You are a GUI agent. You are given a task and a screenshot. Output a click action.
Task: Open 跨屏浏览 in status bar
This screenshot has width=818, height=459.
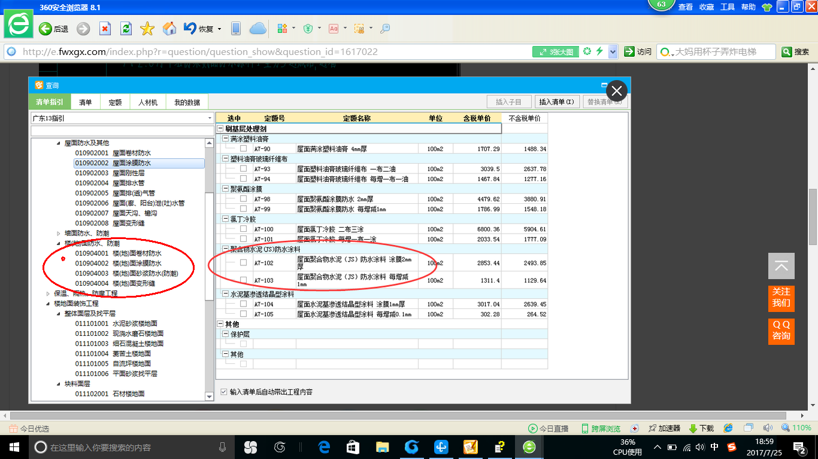tap(601, 429)
